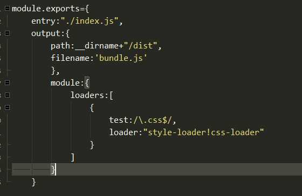The image size is (302, 196).
Task: Collapse fold marker beside lone opening brace
Action: (x=7, y=107)
